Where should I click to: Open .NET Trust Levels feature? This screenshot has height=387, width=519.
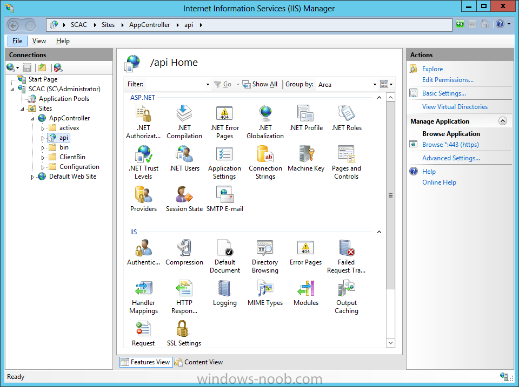click(x=143, y=162)
